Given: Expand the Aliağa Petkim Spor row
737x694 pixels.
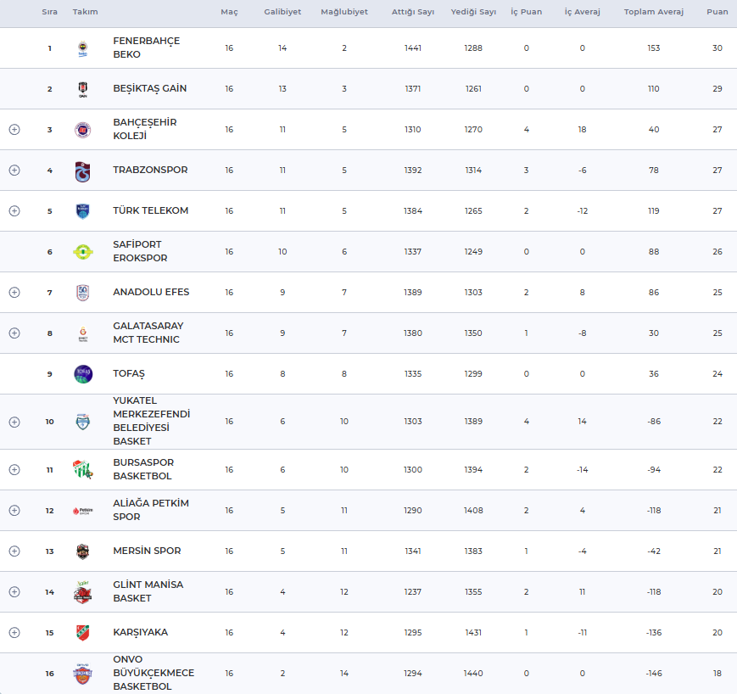Looking at the screenshot, I should point(14,511).
